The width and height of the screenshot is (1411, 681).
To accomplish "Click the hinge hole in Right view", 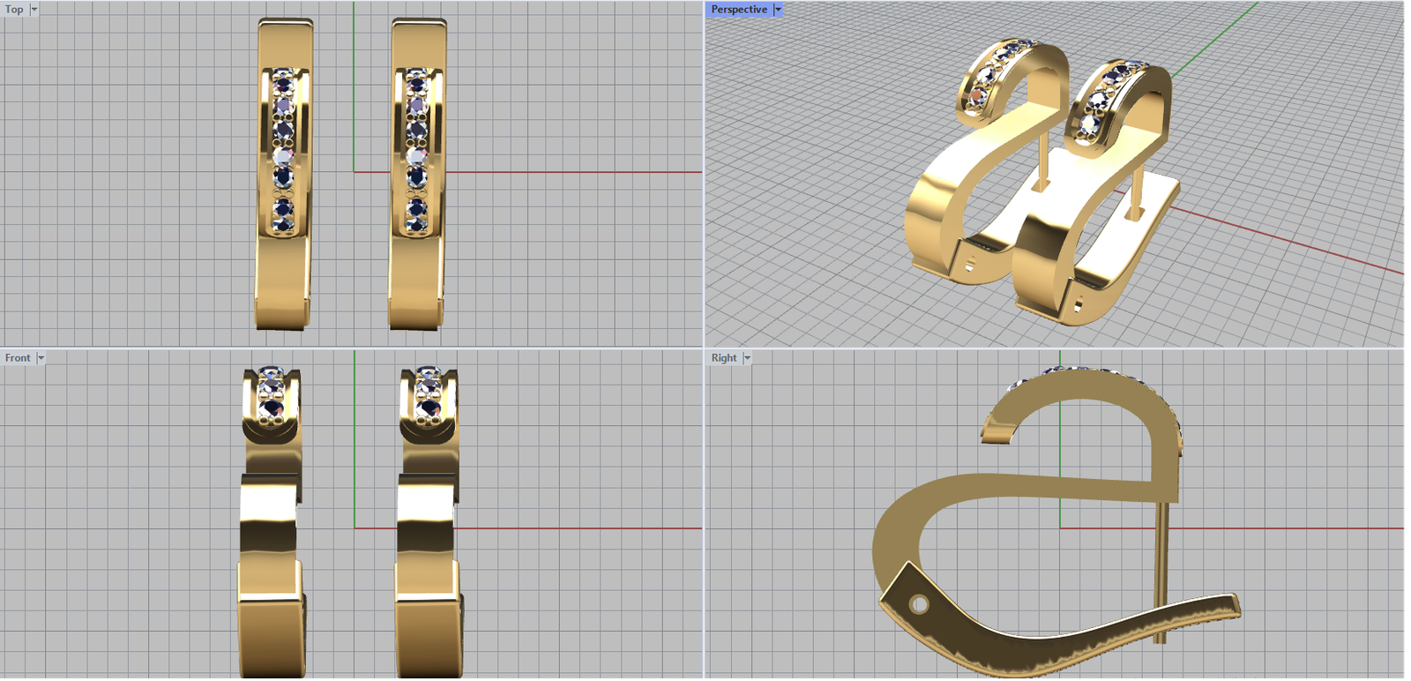I will click(x=919, y=604).
